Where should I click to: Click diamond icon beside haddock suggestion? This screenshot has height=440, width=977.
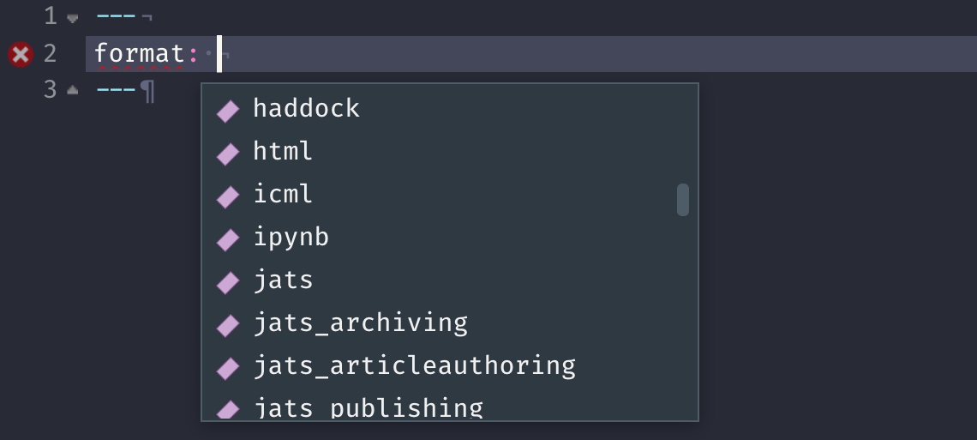[228, 111]
